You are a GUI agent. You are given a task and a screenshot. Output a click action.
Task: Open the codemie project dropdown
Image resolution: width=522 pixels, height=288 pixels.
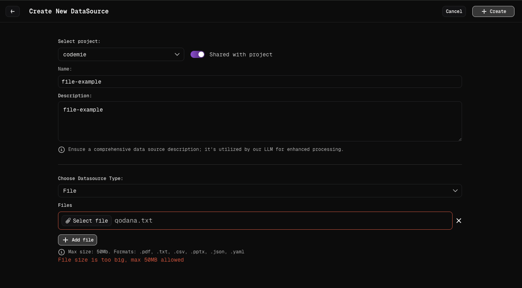[121, 54]
